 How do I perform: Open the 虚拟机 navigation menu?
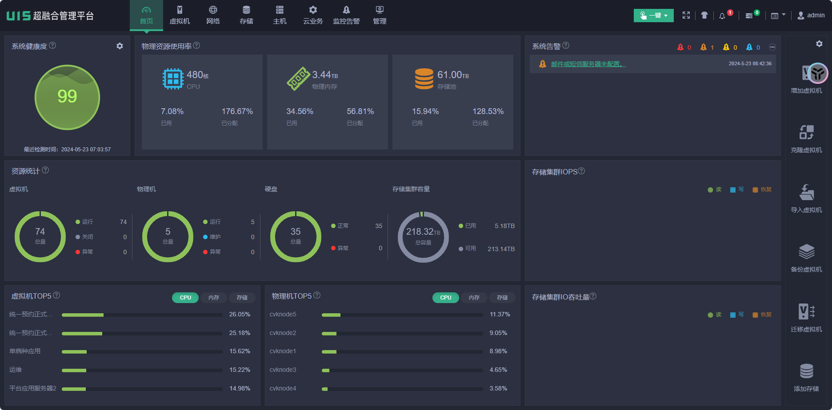180,16
